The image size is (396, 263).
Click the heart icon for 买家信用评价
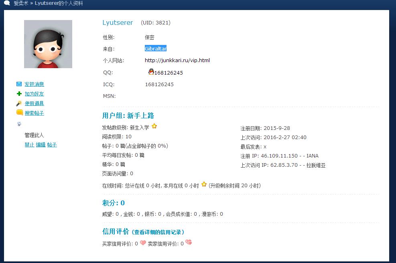[x=143, y=243]
